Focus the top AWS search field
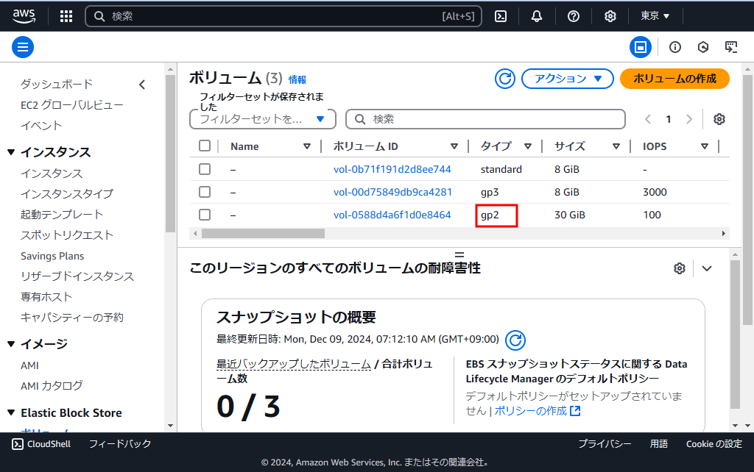 283,16
